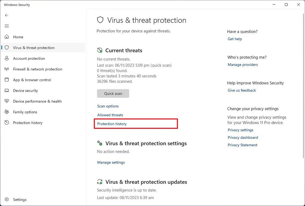Open Manage providers
305x206 pixels.
(242, 64)
